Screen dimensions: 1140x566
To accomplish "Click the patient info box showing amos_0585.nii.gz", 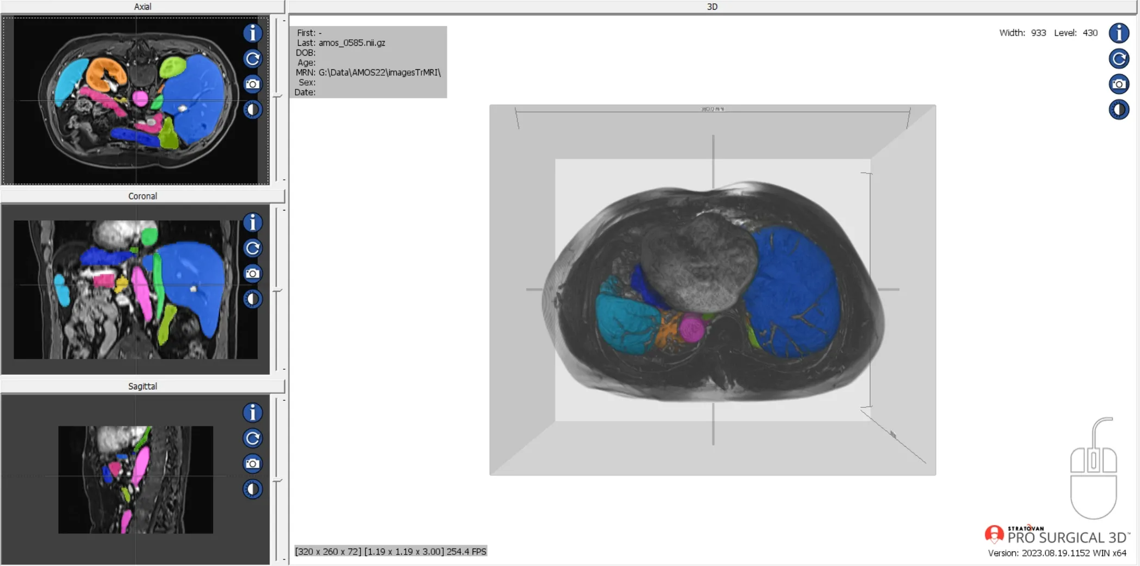I will 369,61.
